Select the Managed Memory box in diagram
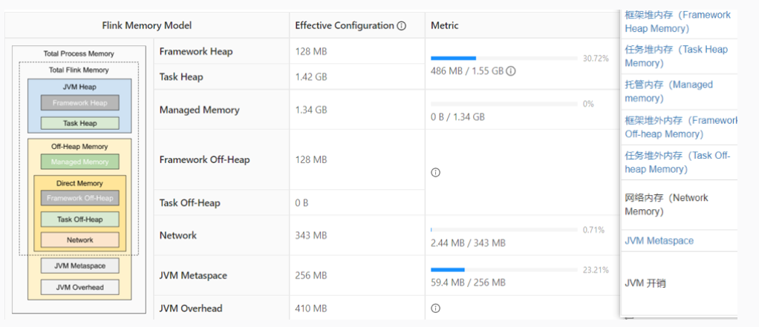Screen dimensions: 759x327 click(x=79, y=162)
